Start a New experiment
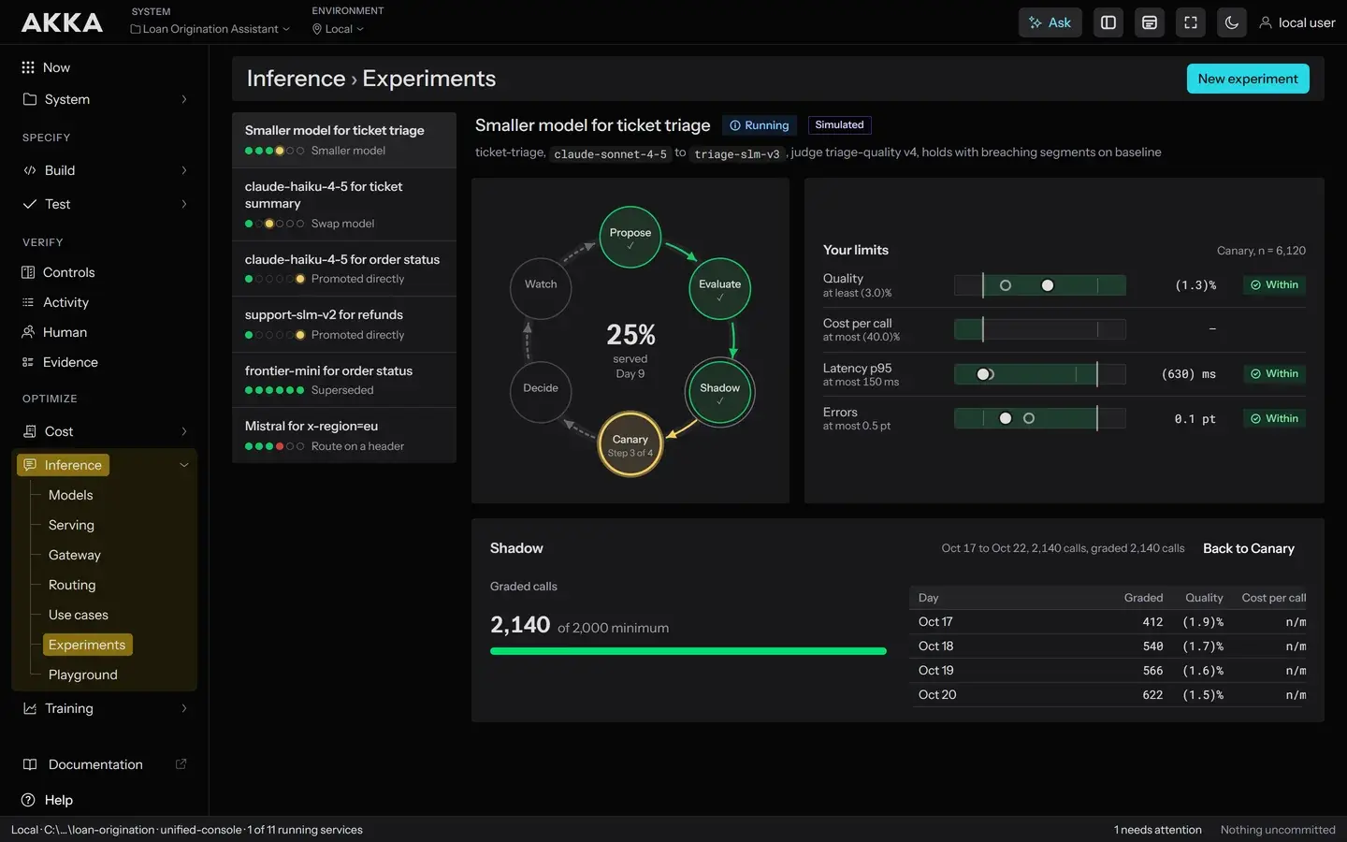The width and height of the screenshot is (1347, 842). pos(1248,79)
